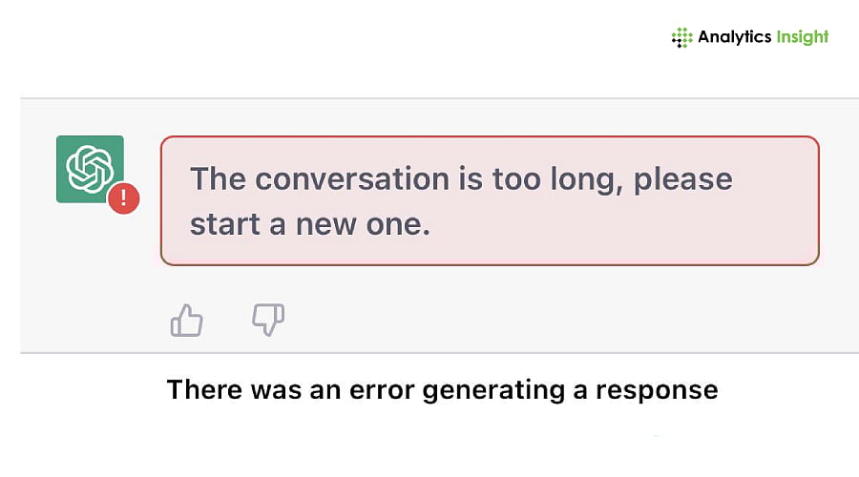Click the Analytics Insight dotted logo icon
Screen dimensions: 859x477
[681, 37]
